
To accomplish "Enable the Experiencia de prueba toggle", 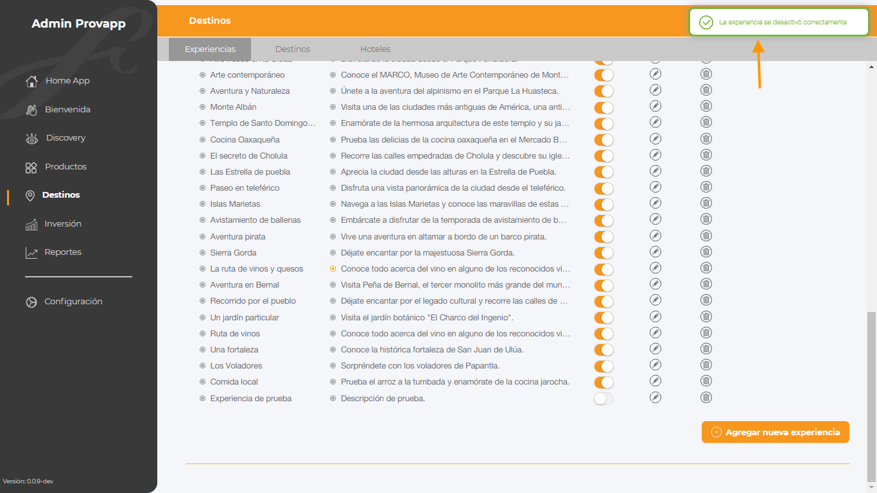I will pos(603,399).
